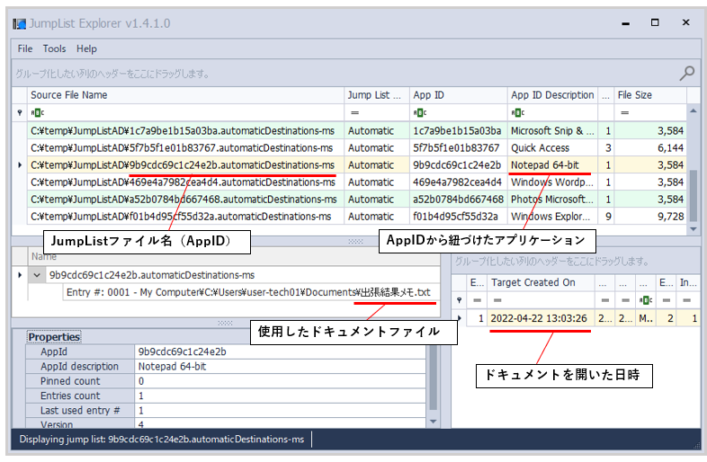The height and width of the screenshot is (462, 707).
Task: Click the filter operator icon in entries grid
Action: [x=646, y=300]
